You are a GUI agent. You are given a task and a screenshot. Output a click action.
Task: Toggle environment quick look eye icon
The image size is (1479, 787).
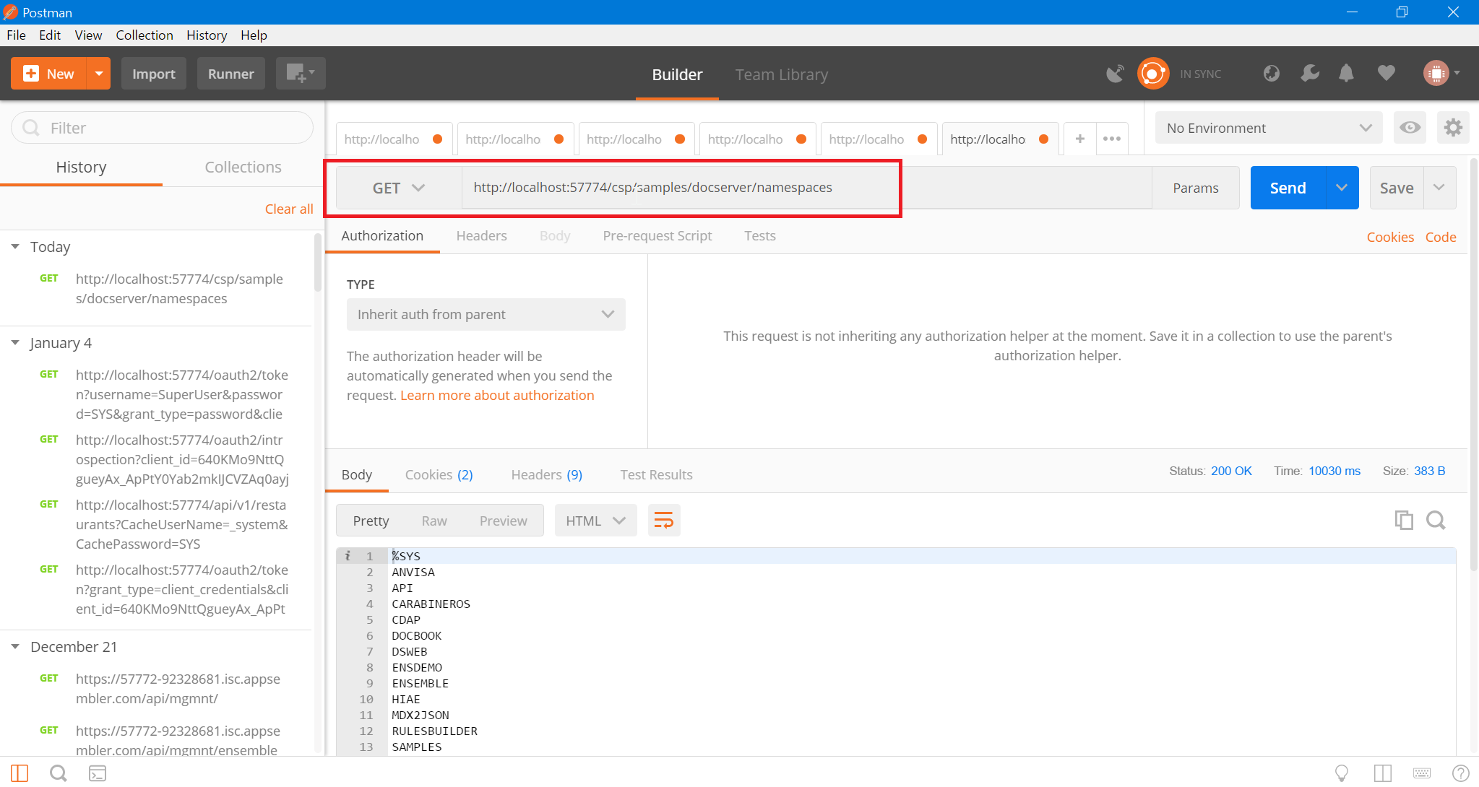pyautogui.click(x=1410, y=128)
